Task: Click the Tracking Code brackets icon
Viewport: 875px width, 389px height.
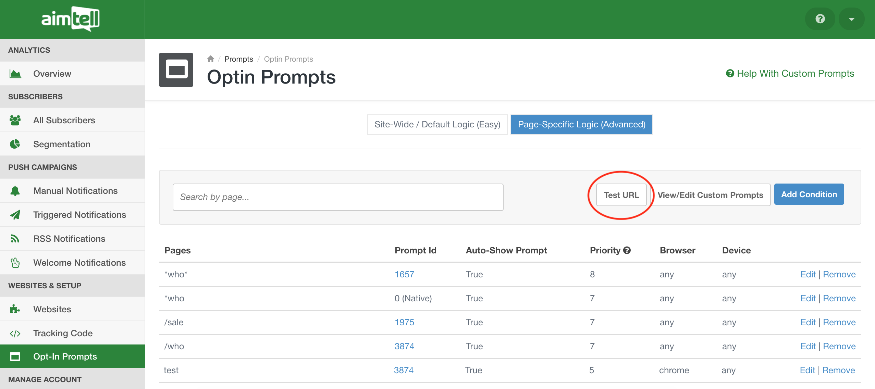Action: [15, 333]
